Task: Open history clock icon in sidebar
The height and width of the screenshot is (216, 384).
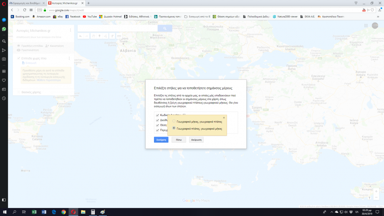Action: coord(4,99)
